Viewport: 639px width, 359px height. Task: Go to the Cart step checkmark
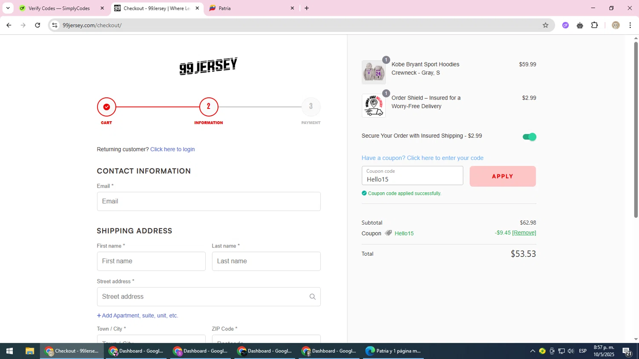click(106, 107)
